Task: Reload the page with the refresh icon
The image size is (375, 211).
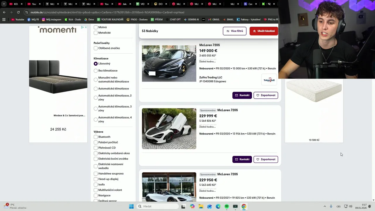Action: click(18, 12)
